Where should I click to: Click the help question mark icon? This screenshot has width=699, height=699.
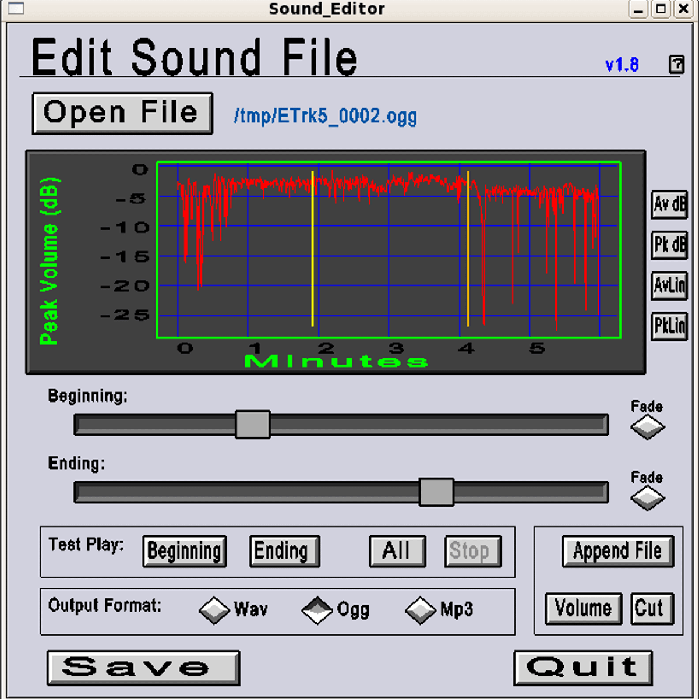coord(676,64)
